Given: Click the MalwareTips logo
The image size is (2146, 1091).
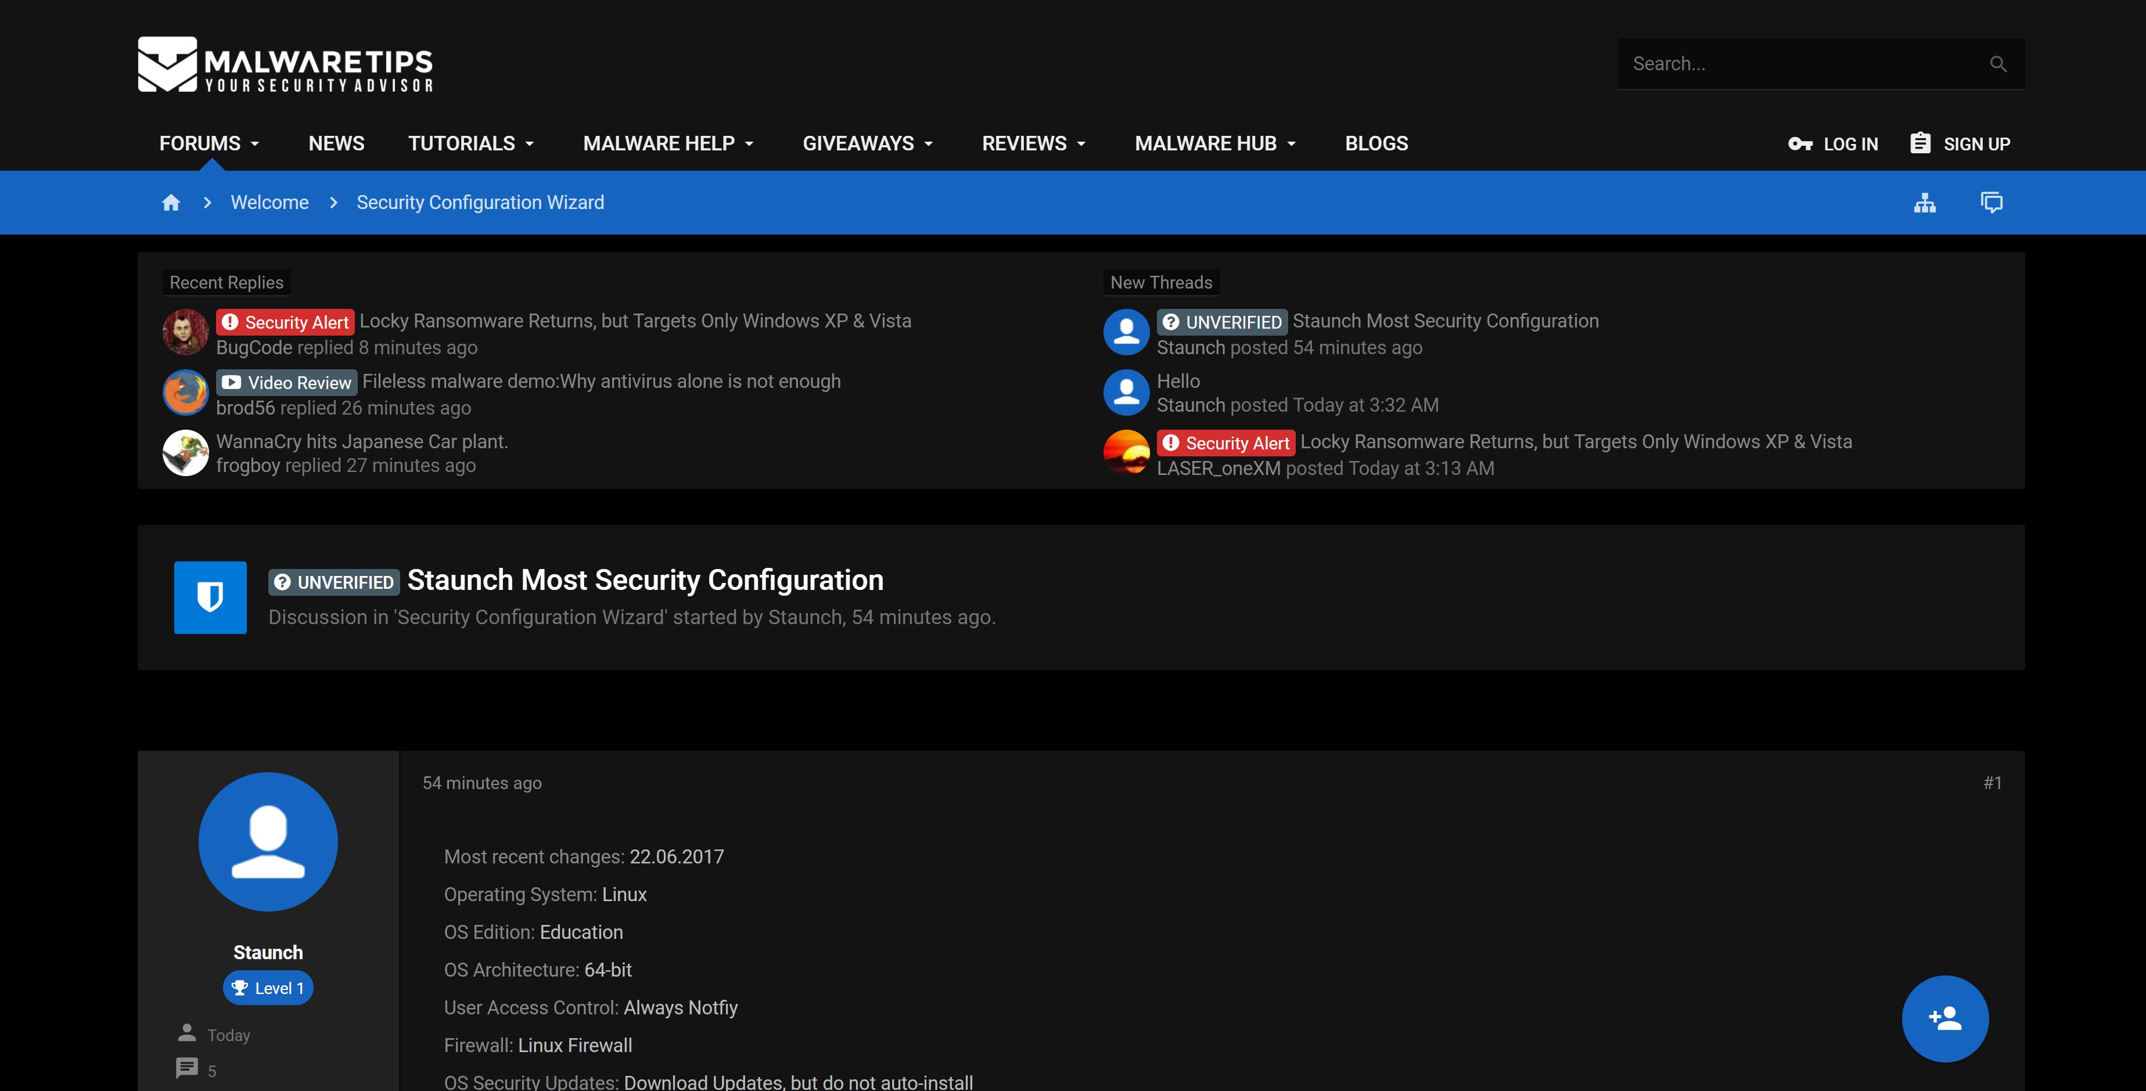Looking at the screenshot, I should click(x=285, y=64).
